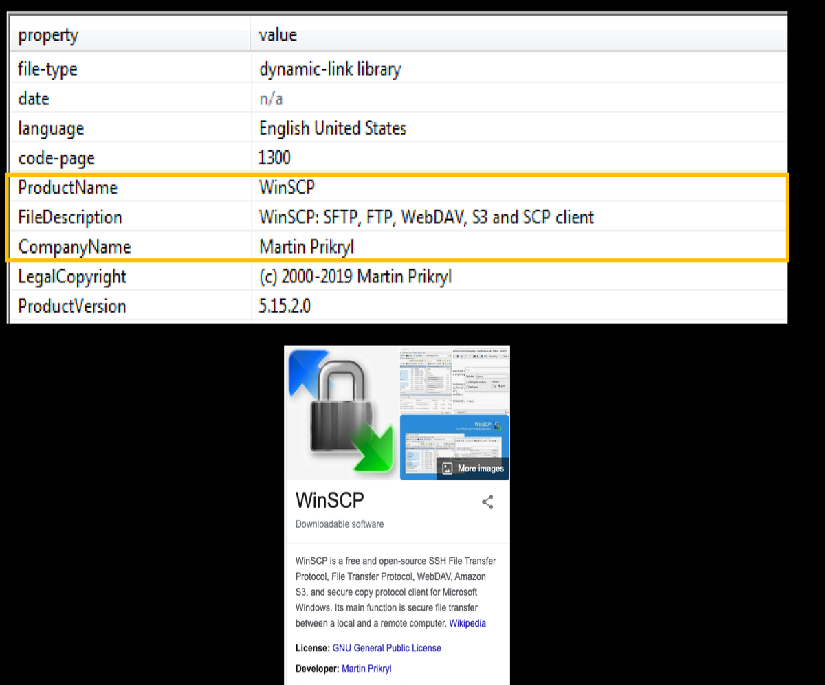Select the 'WinSCP: SFTP, FTP, WebDAV' description value
The image size is (825, 685).
(x=519, y=217)
